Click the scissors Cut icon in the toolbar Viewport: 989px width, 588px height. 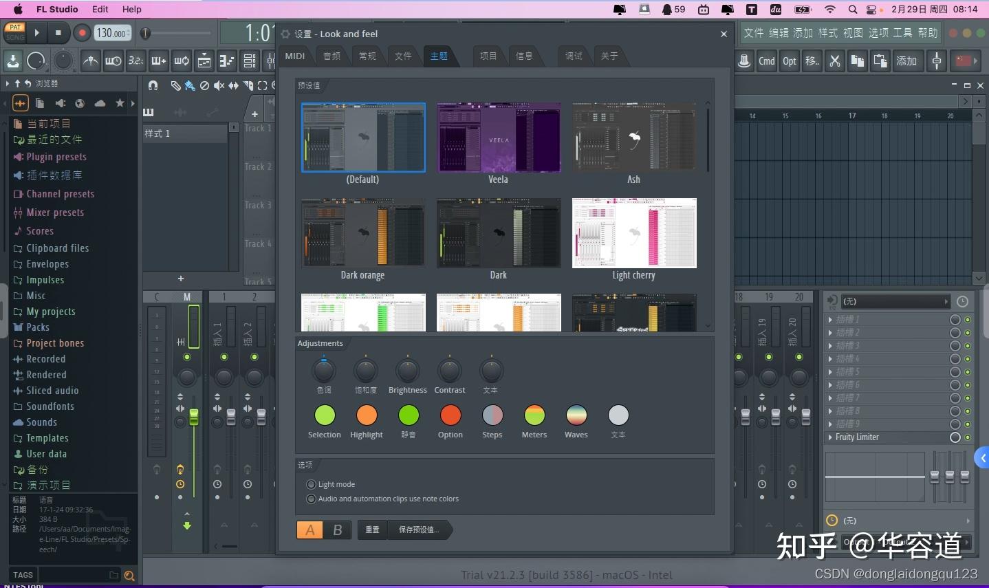(x=834, y=61)
